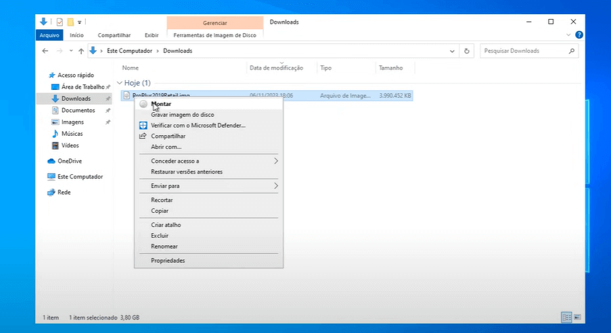Open the Compartilhar ribbon tab

click(114, 35)
